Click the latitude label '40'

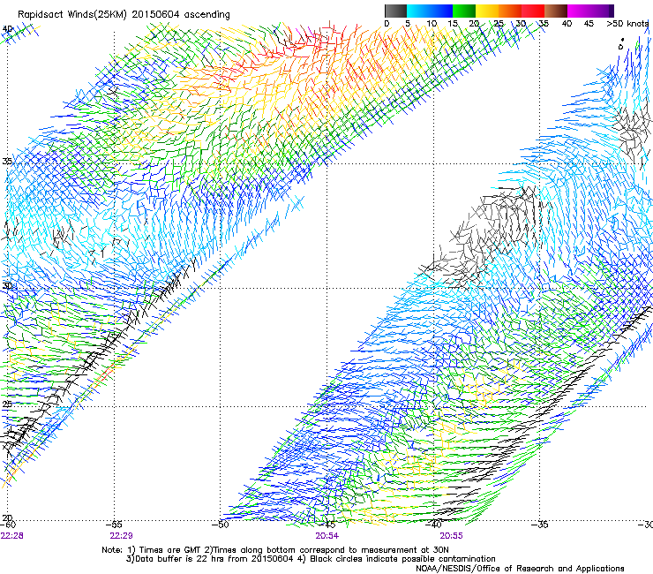pyautogui.click(x=7, y=29)
